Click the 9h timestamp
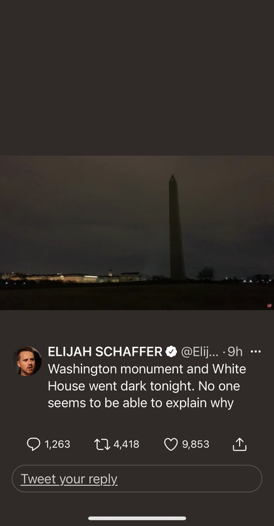Screen dimensions: 274x526 pos(234,351)
